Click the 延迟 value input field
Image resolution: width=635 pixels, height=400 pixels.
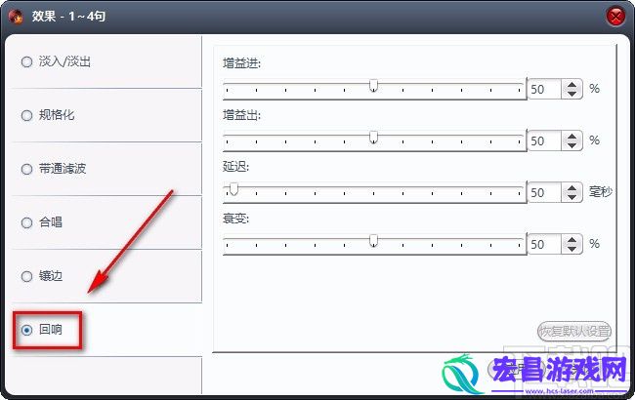pyautogui.click(x=545, y=193)
